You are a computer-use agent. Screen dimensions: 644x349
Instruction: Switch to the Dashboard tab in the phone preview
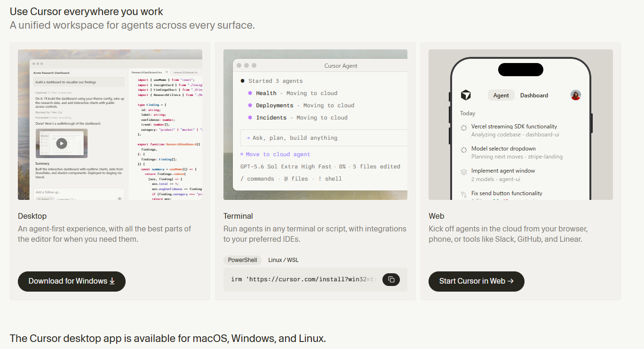click(x=534, y=95)
